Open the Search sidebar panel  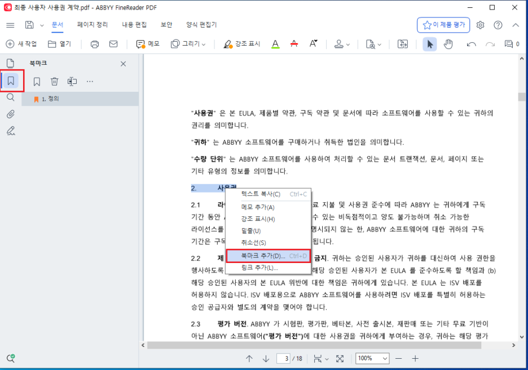[x=11, y=97]
